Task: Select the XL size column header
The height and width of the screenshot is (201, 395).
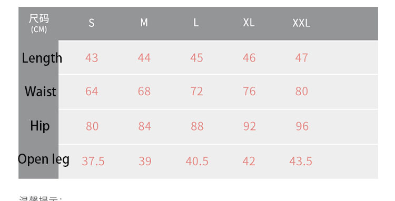Action: (249, 23)
